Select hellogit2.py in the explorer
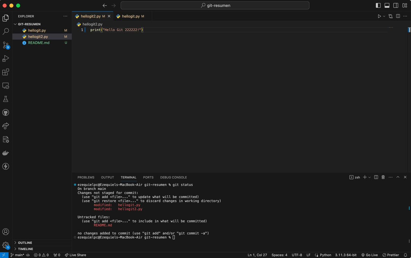This screenshot has width=411, height=258. click(42, 36)
